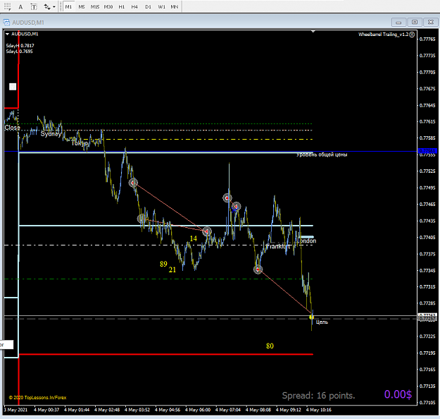
Task: Select the Arrows drawing tool icon
Action: click(47, 7)
